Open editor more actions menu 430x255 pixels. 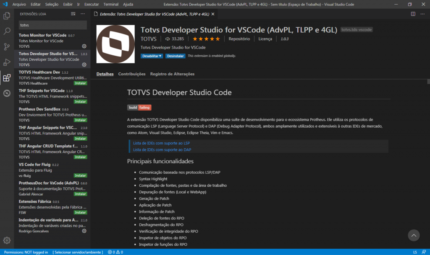[422, 14]
